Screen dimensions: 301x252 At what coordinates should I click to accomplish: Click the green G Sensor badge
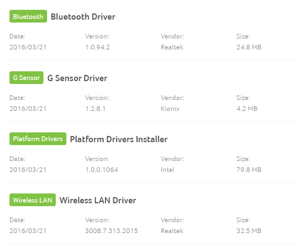[x=27, y=78]
